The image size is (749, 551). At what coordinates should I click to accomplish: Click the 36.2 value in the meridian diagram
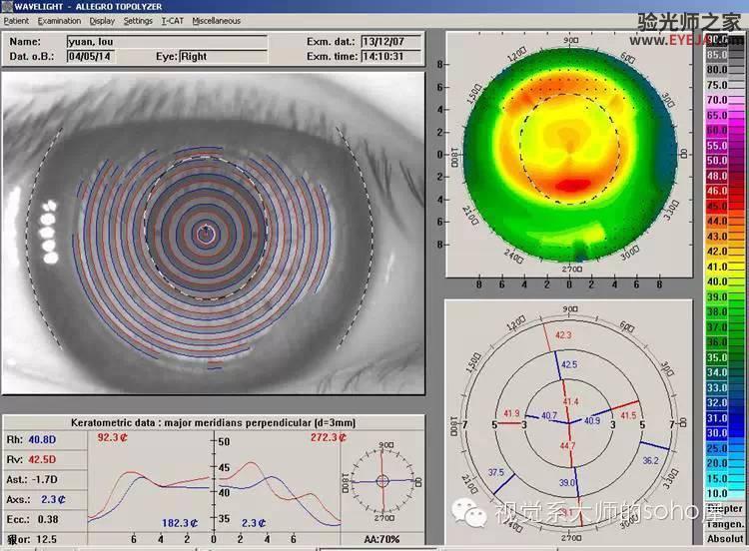[x=650, y=461]
